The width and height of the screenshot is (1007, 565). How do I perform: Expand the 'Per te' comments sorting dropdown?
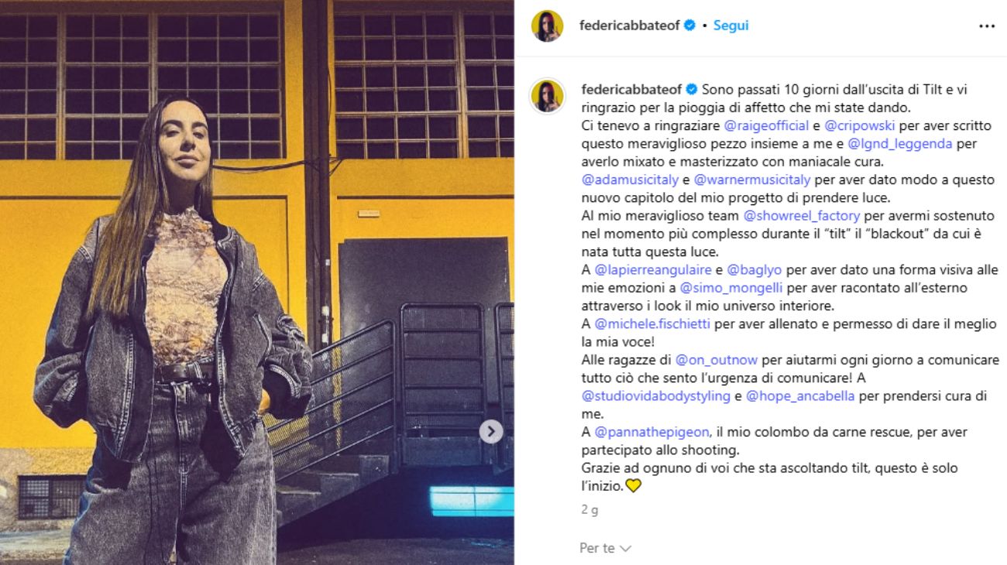[605, 548]
